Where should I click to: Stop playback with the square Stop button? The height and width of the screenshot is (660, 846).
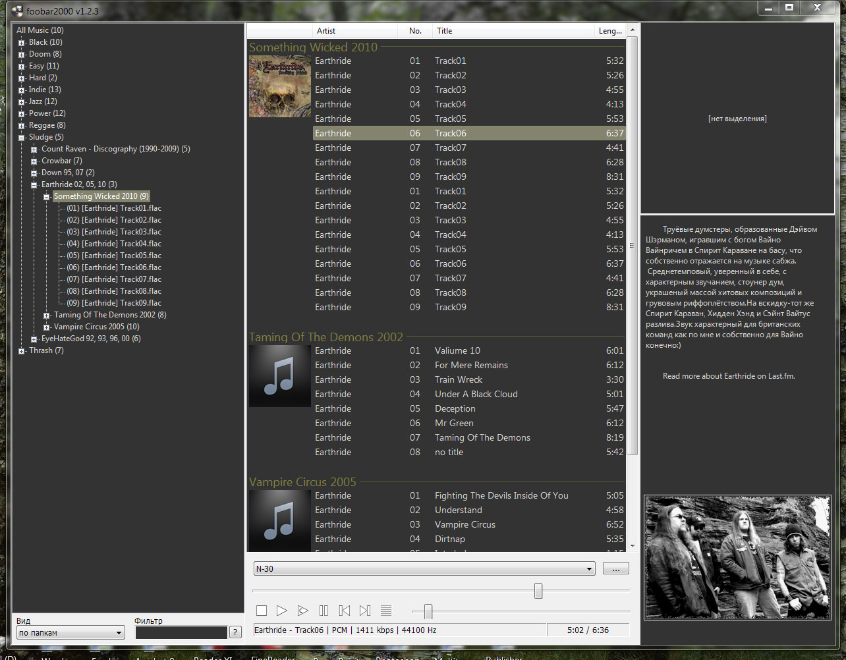(262, 611)
